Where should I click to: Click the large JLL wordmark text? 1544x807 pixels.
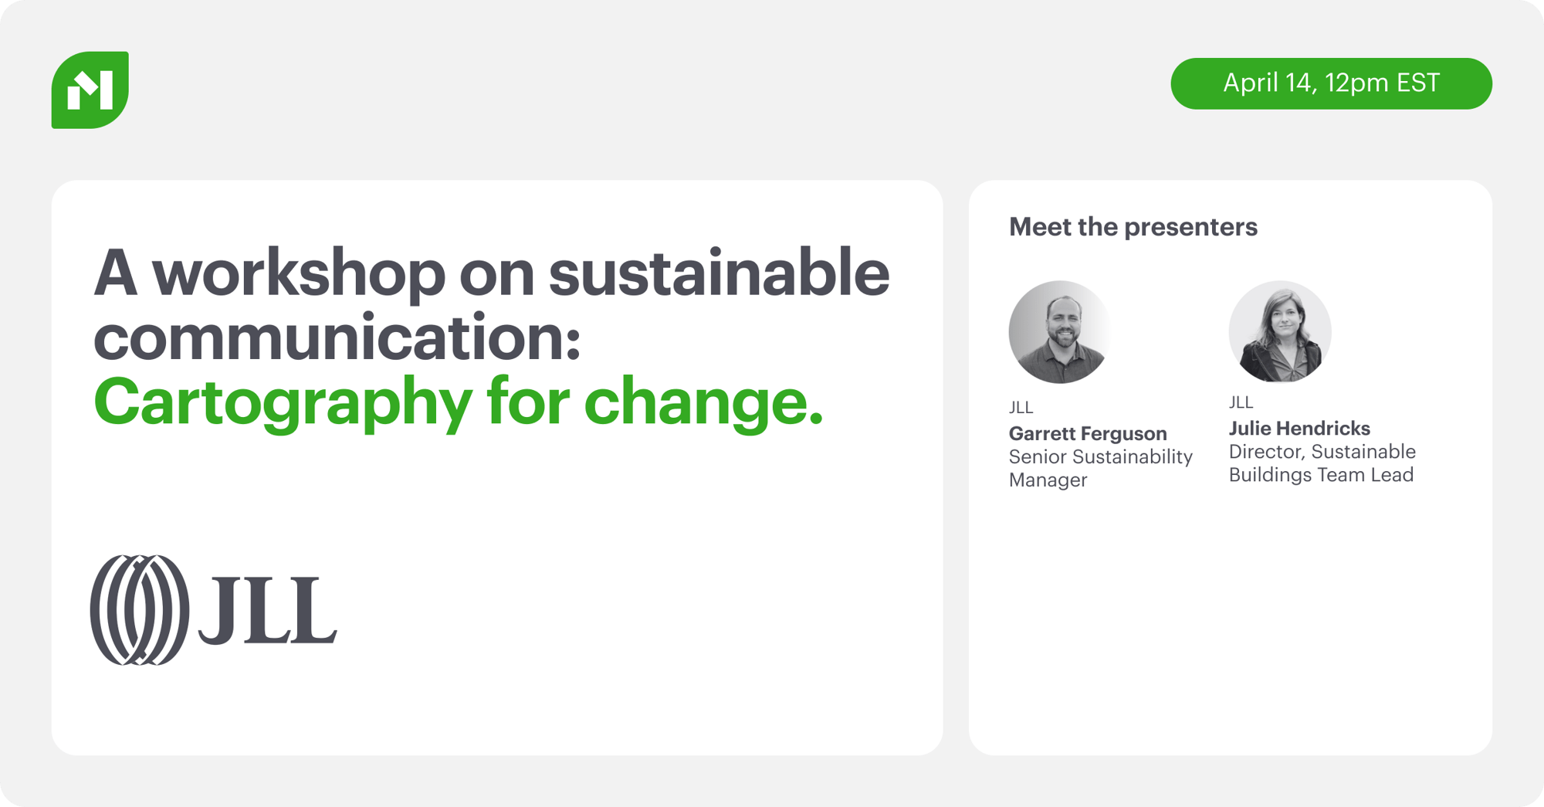(x=268, y=610)
